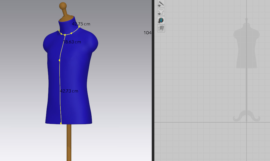Toggle garment visibility T-shirt icon
270x161 pixels.
[x=161, y=12]
